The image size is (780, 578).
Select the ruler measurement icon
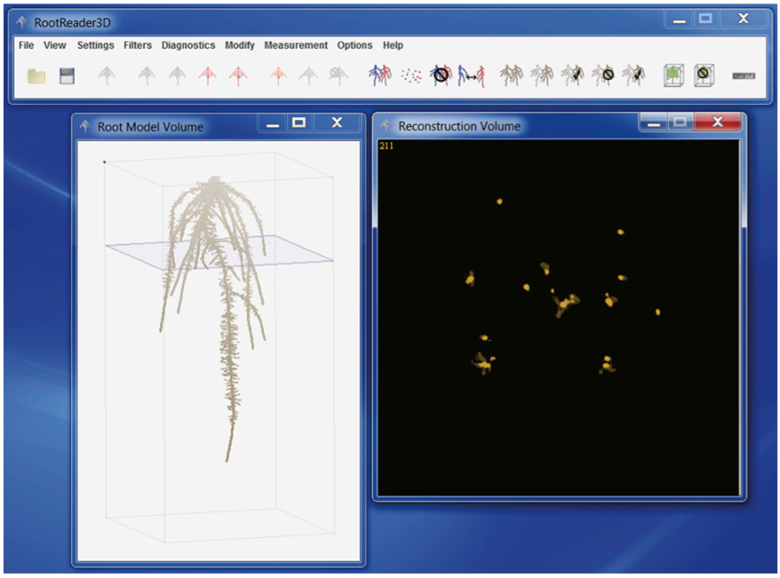[744, 76]
